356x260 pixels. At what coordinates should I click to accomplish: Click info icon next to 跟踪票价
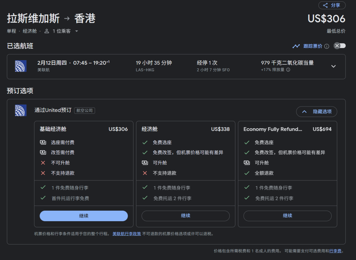[327, 46]
